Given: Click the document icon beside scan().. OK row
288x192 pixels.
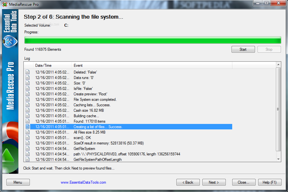Looking at the screenshot, I should [x=28, y=137].
